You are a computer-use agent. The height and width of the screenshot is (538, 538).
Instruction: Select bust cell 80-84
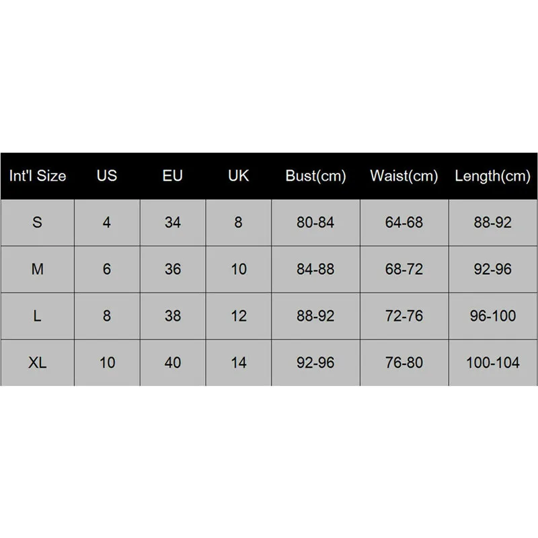[315, 223]
